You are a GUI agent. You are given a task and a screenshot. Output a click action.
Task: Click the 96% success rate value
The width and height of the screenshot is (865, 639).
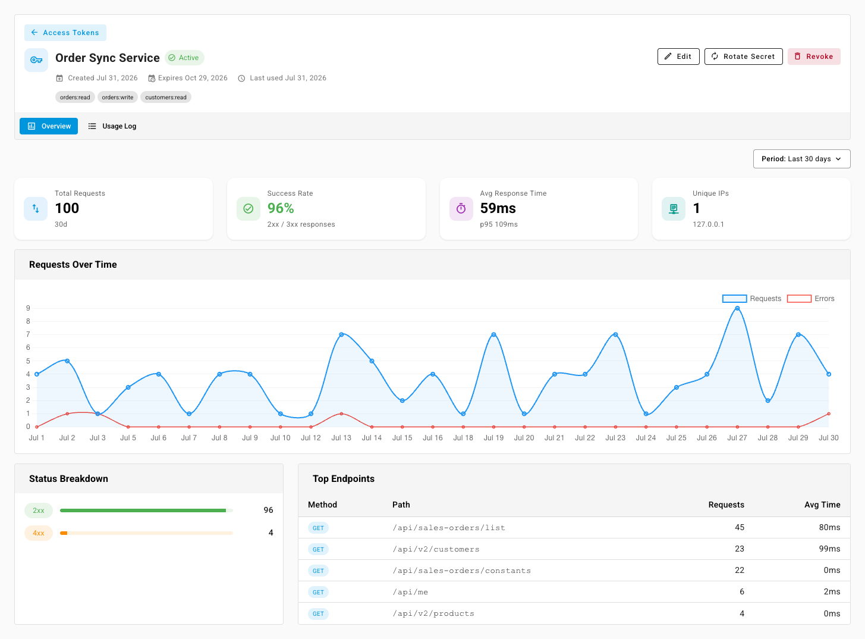(x=281, y=208)
